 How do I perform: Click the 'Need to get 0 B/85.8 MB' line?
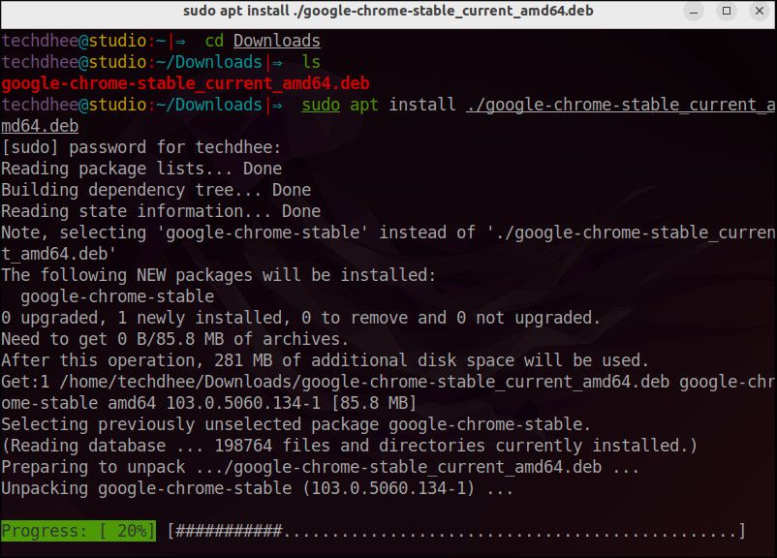point(175,339)
